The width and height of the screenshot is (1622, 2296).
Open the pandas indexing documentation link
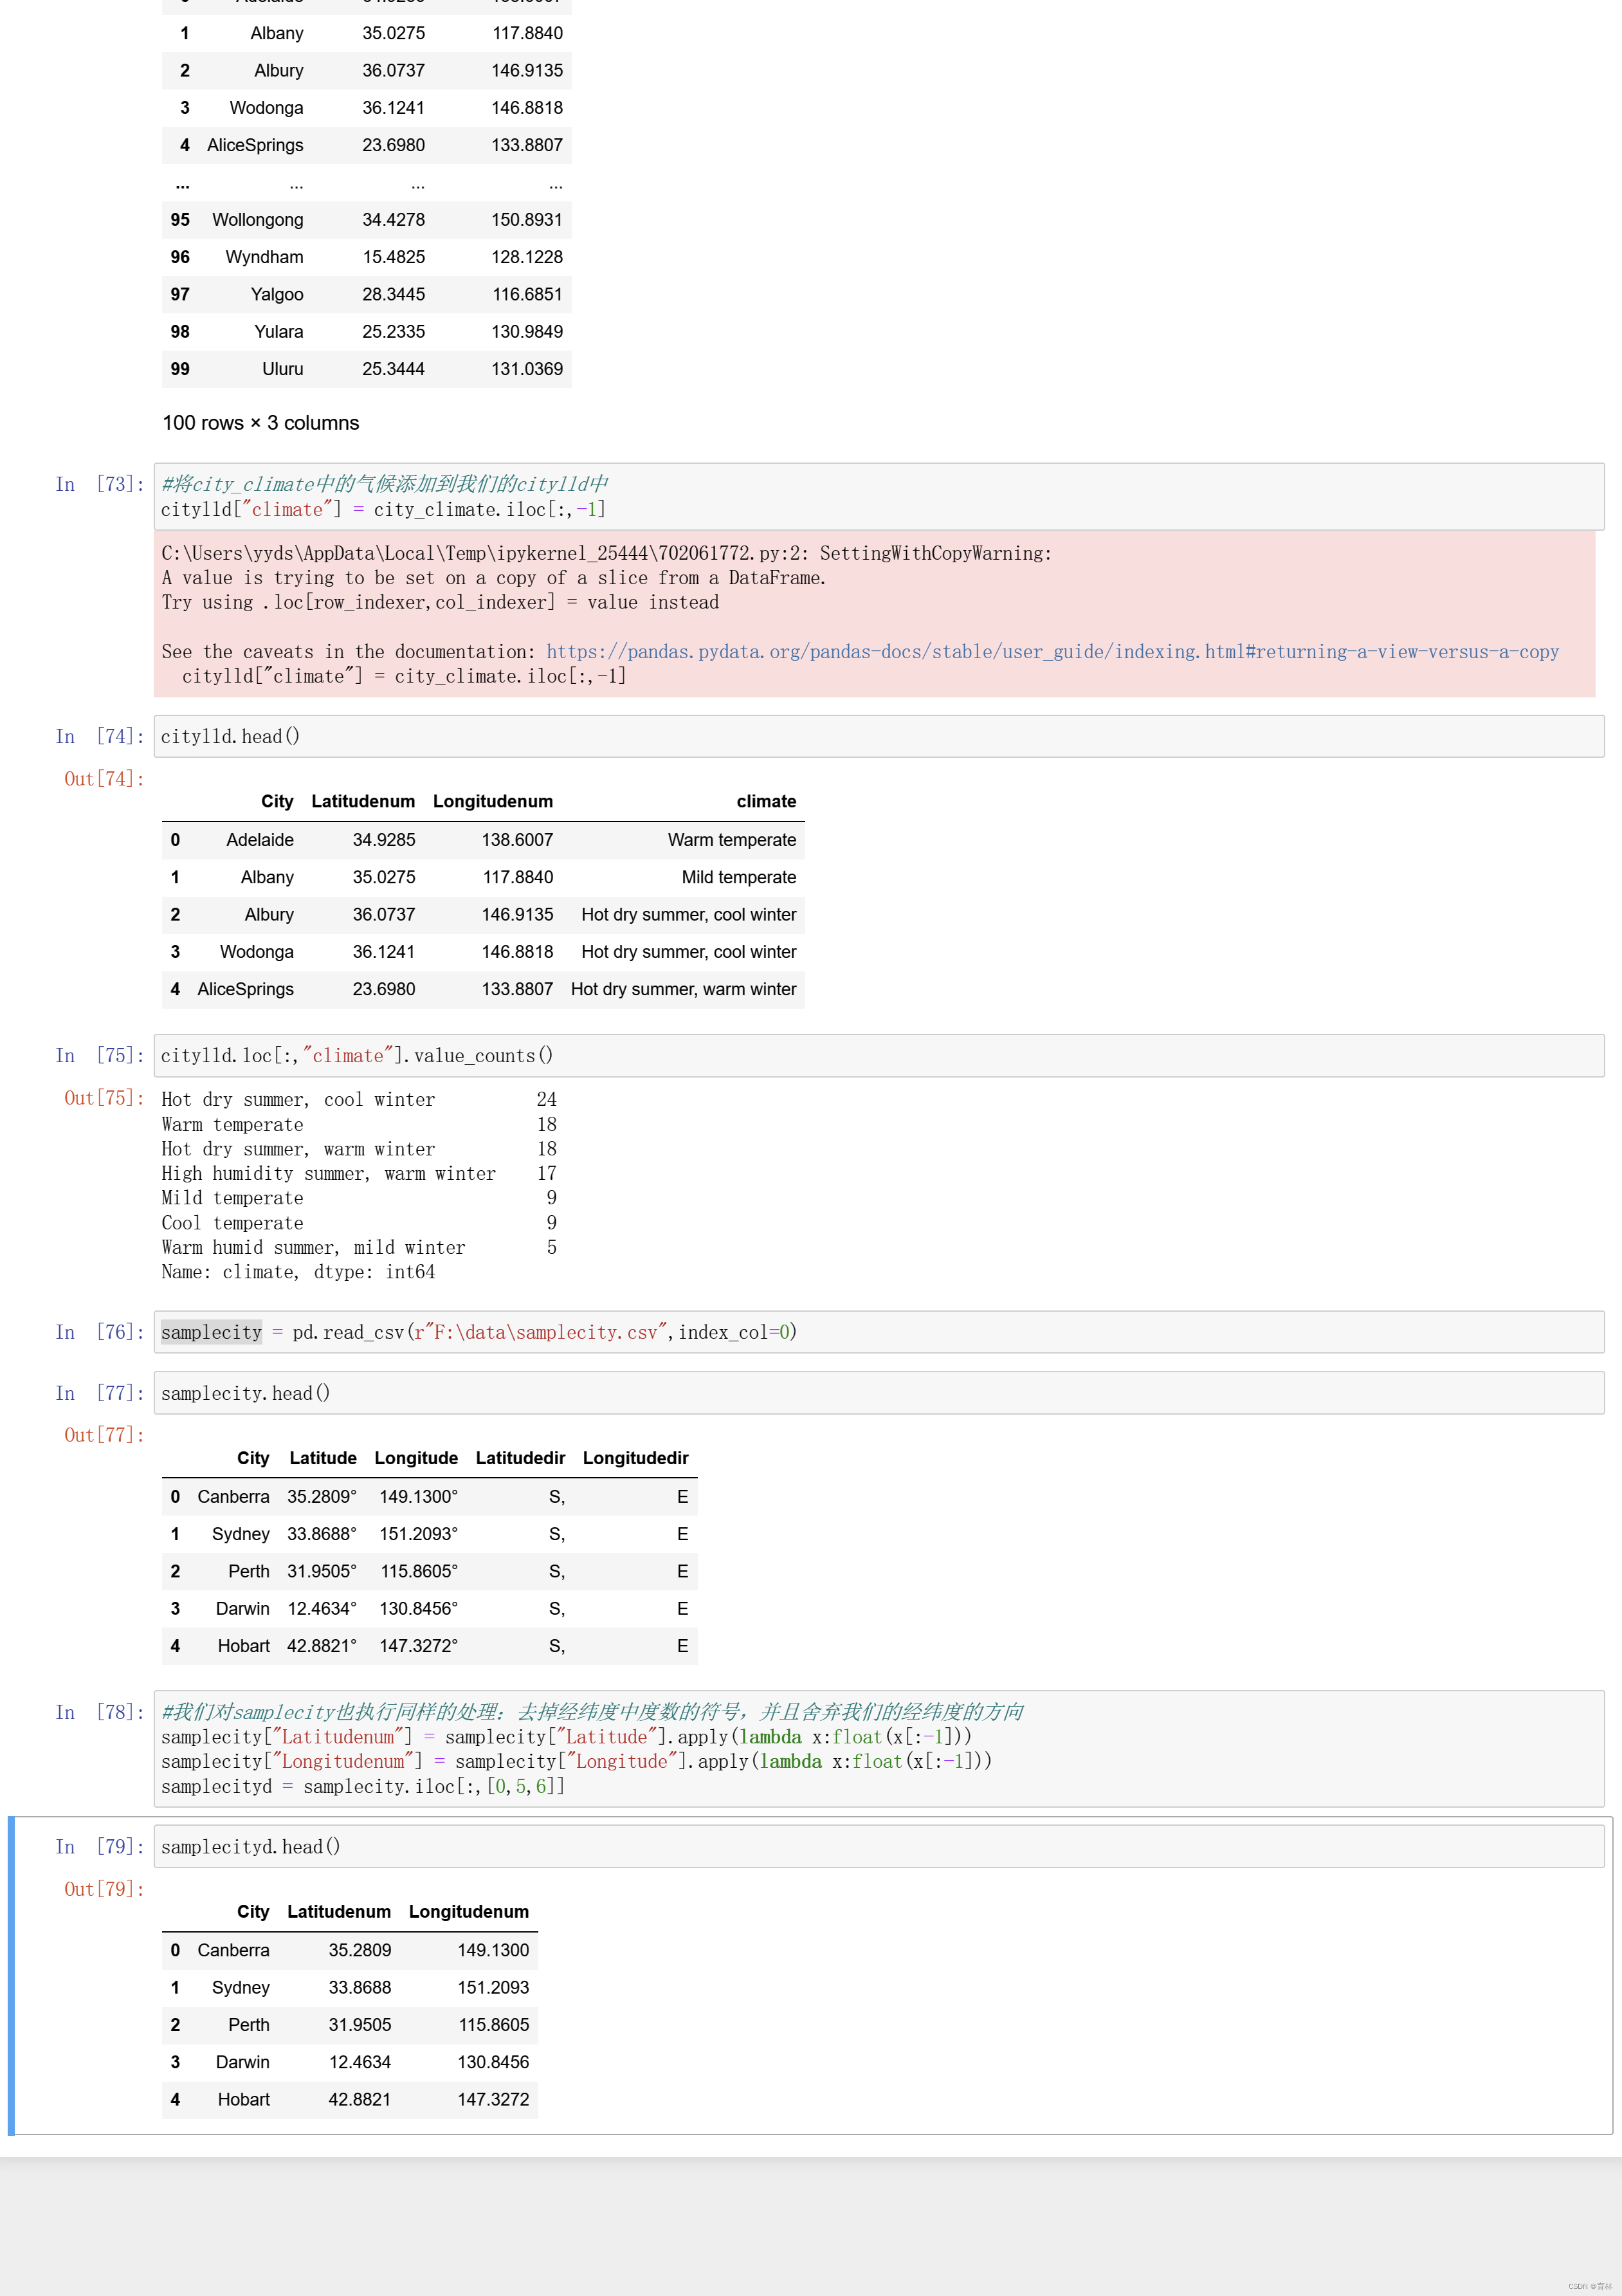pos(1052,652)
